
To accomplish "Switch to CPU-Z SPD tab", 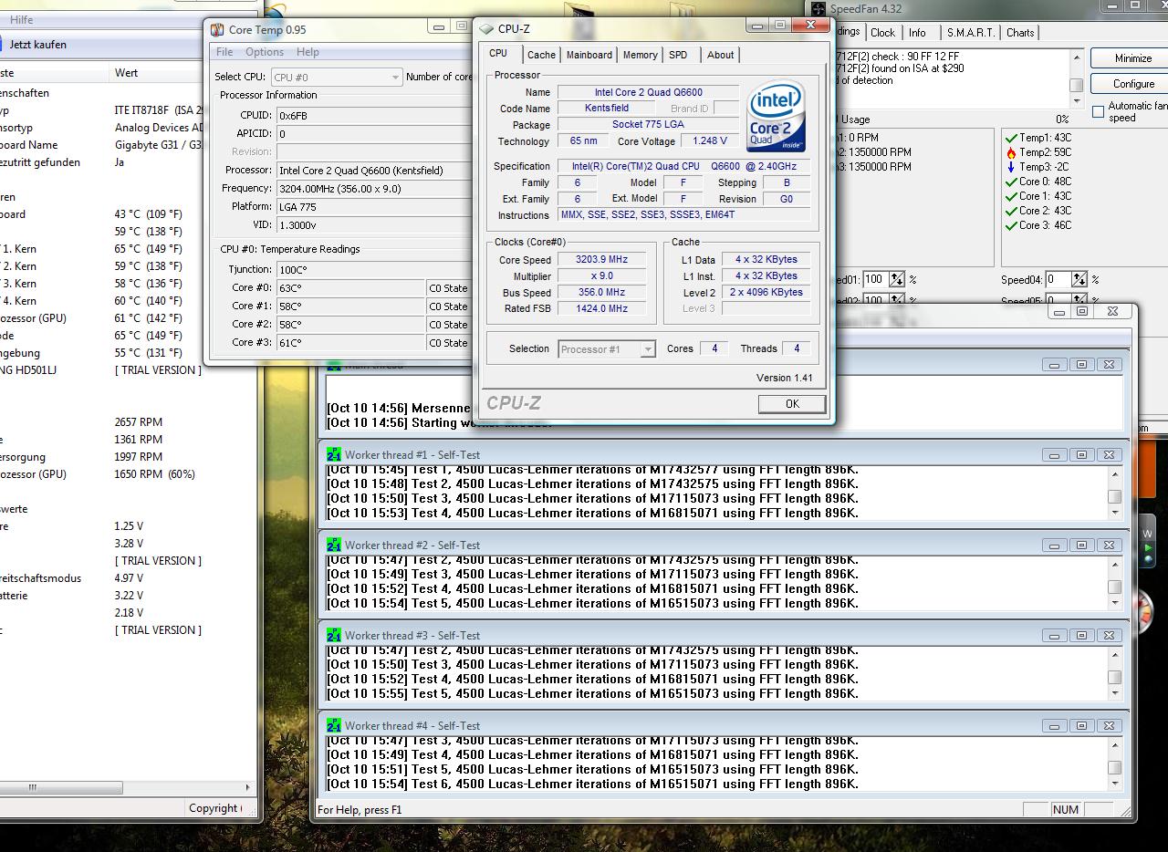I will pyautogui.click(x=678, y=55).
